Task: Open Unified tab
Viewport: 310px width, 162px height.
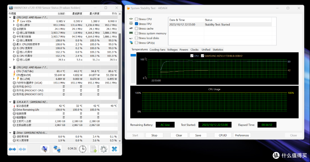Action: pyautogui.click(x=206, y=50)
